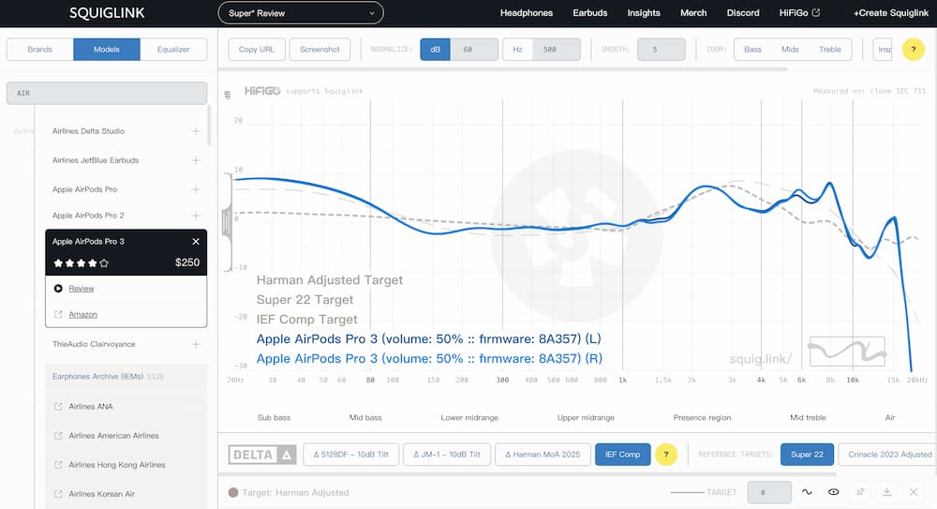Toggle the IEF Comp delta target
Screen dimensions: 937x509
pos(622,455)
